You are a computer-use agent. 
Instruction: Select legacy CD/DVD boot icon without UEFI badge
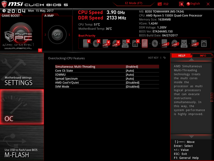[x=155, y=44]
